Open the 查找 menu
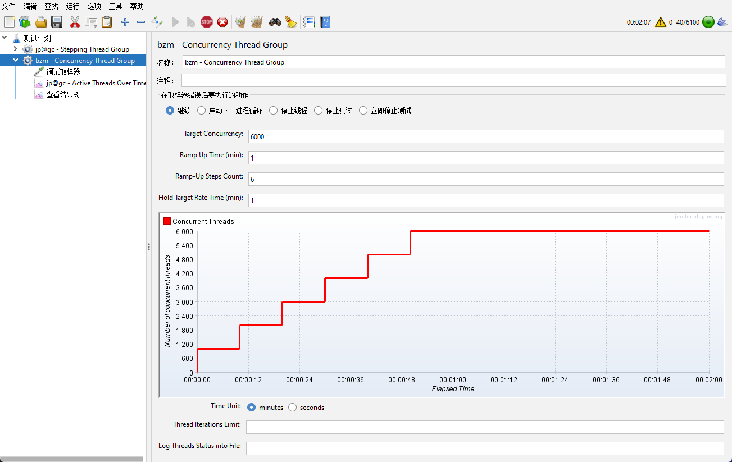732x462 pixels. 51,6
